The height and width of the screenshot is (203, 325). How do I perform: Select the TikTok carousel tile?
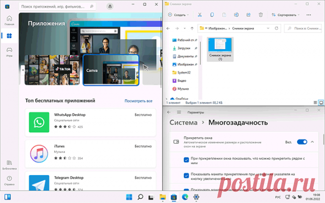pos(52,70)
